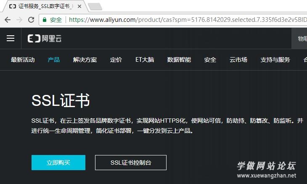Click the SSL证书 page heading
The width and height of the screenshot is (307, 184).
point(61,101)
